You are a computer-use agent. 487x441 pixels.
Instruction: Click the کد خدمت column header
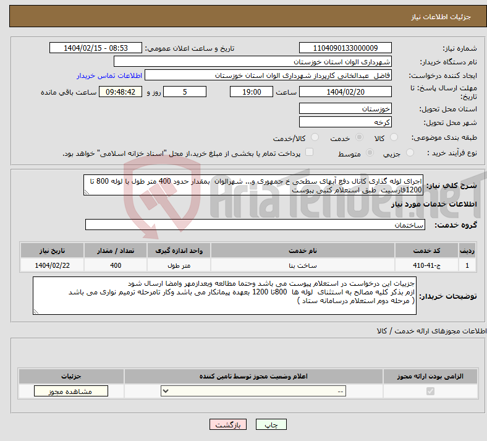(x=427, y=250)
